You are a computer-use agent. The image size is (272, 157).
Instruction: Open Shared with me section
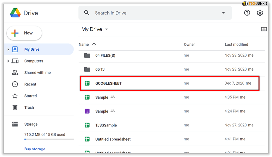pyautogui.click(x=37, y=73)
